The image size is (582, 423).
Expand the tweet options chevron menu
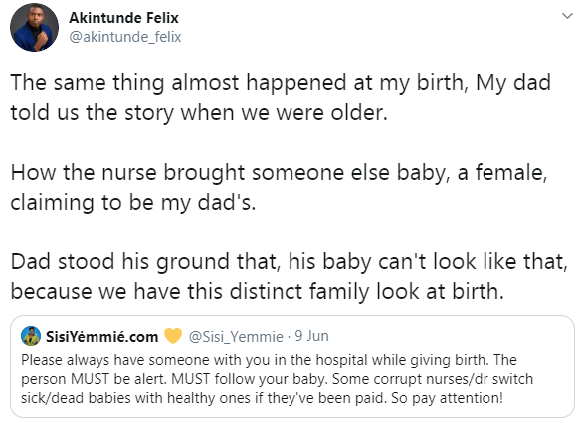pyautogui.click(x=567, y=16)
